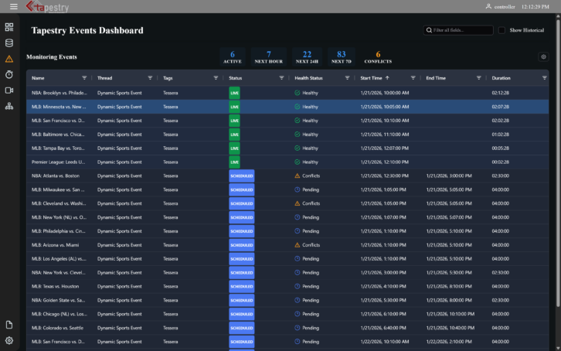Open table settings gear above the grid

point(543,56)
